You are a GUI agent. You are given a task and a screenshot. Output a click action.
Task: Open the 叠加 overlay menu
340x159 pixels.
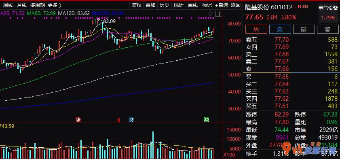point(150,5)
